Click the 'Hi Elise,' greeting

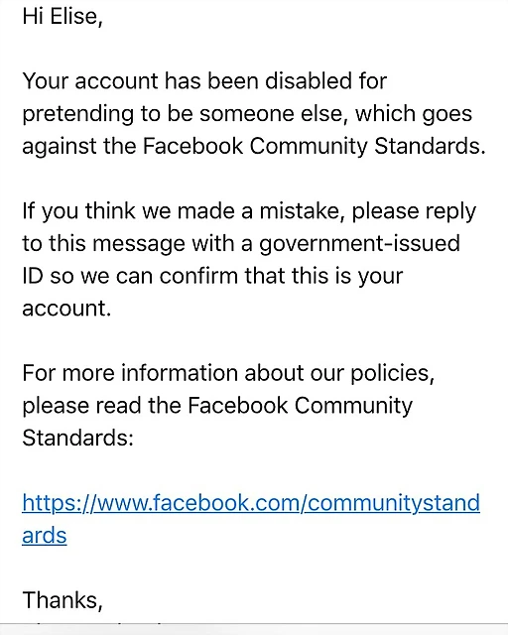pos(63,17)
